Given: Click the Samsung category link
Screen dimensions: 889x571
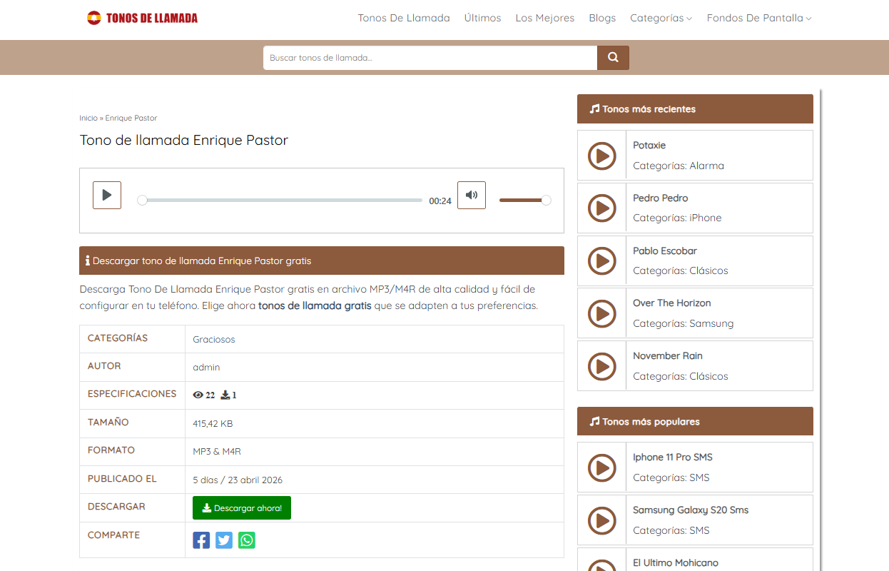Looking at the screenshot, I should pos(711,323).
